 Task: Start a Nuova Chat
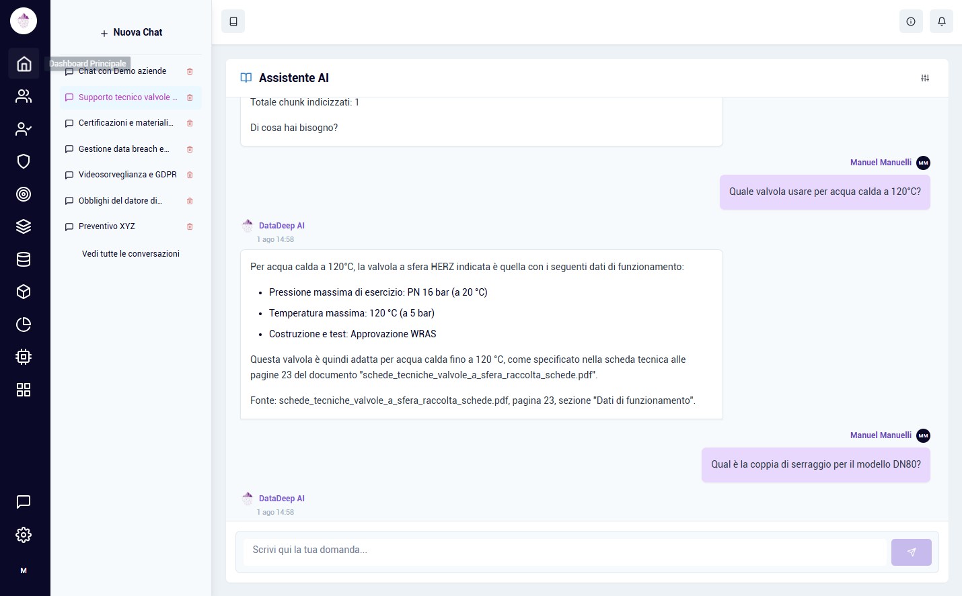click(131, 32)
